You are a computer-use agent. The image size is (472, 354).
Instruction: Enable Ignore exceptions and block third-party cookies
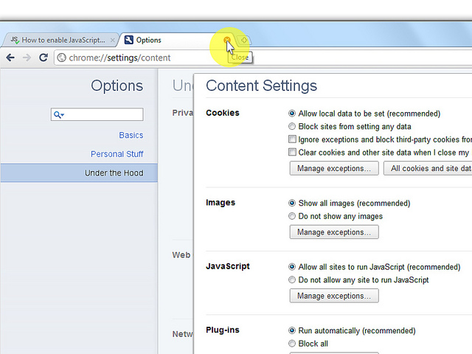(x=293, y=139)
